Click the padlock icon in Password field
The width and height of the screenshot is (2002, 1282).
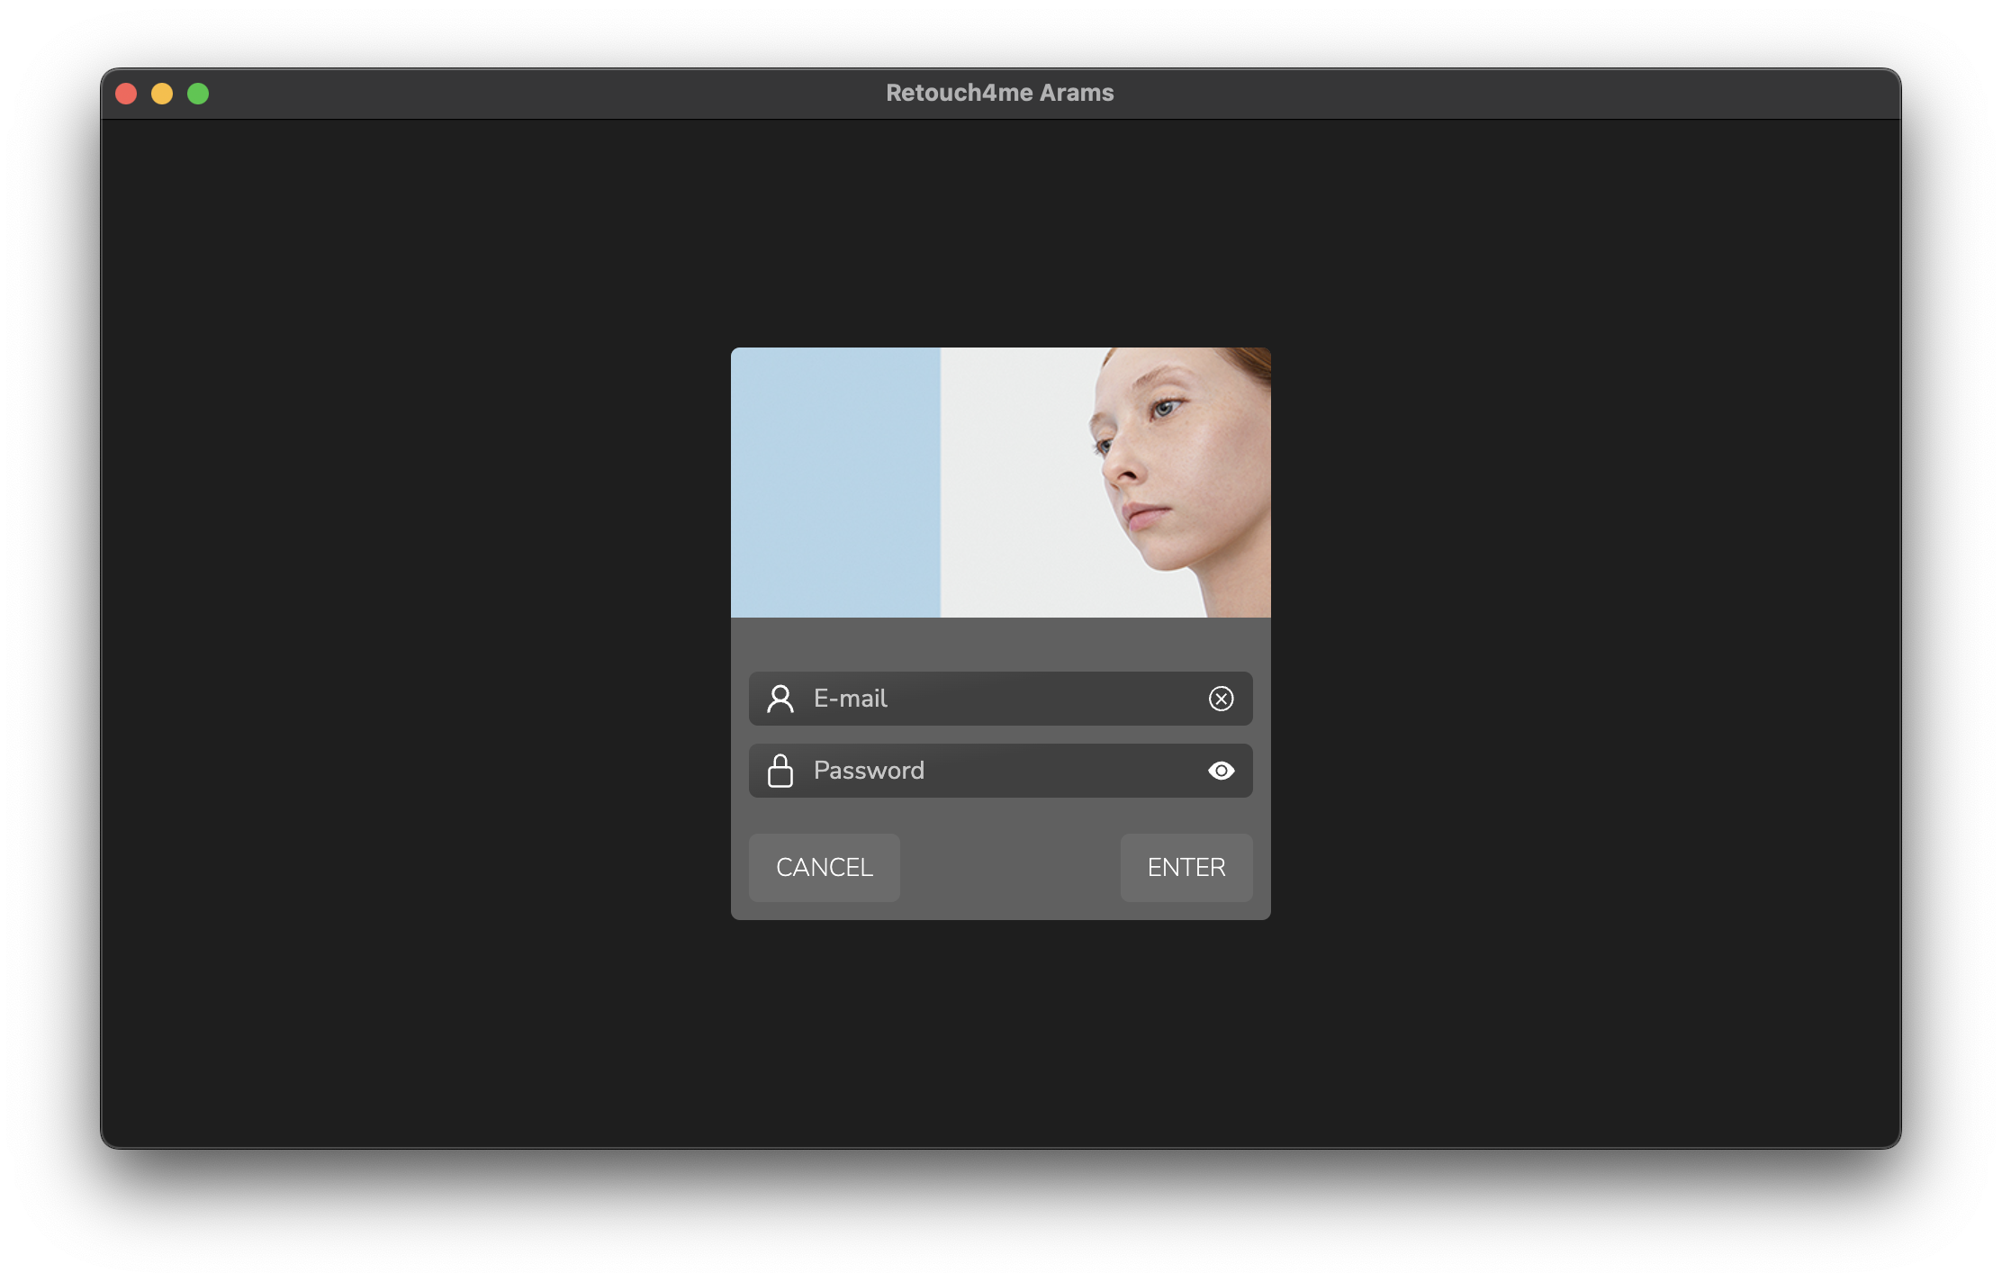point(780,771)
